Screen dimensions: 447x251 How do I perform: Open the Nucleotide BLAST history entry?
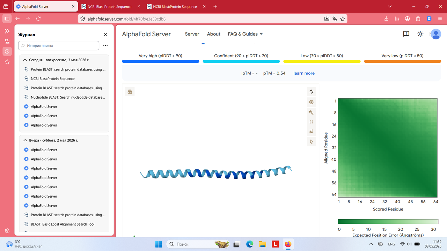pyautogui.click(x=65, y=97)
